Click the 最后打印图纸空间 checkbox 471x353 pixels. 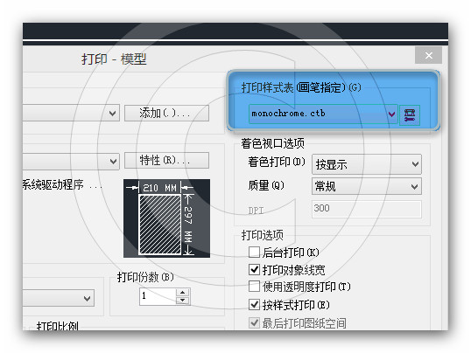254,323
